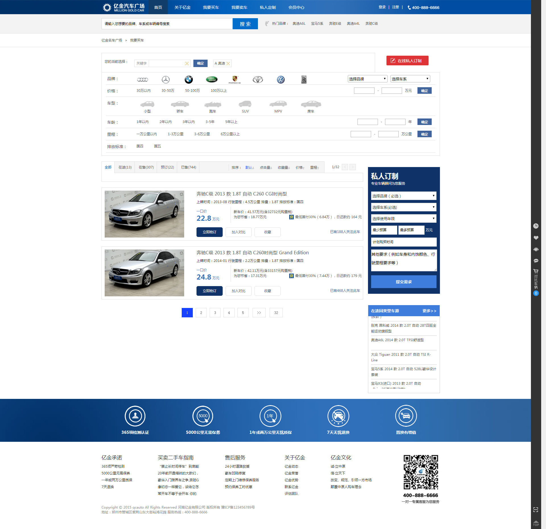Open the favorites heart icon in sidebar
Image resolution: width=546 pixels, height=529 pixels.
tap(536, 238)
